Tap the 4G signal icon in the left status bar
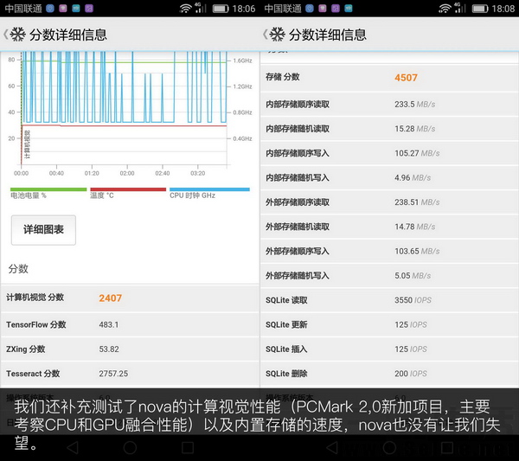 [x=201, y=8]
